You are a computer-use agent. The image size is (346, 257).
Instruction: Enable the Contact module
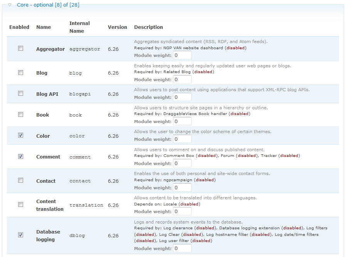point(20,180)
